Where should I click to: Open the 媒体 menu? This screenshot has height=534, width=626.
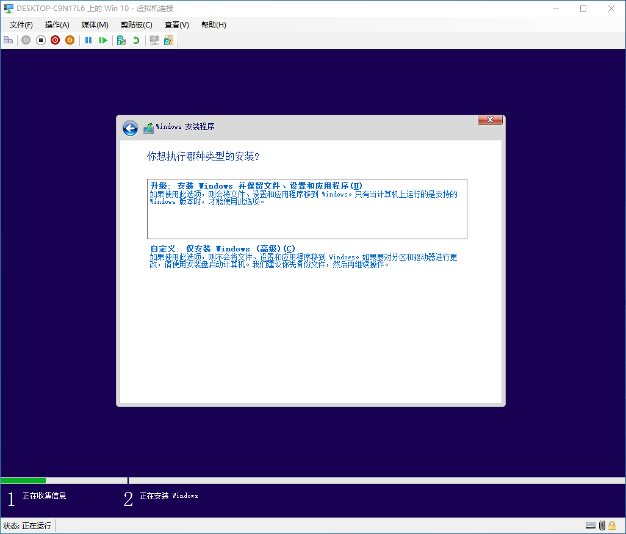(x=94, y=25)
